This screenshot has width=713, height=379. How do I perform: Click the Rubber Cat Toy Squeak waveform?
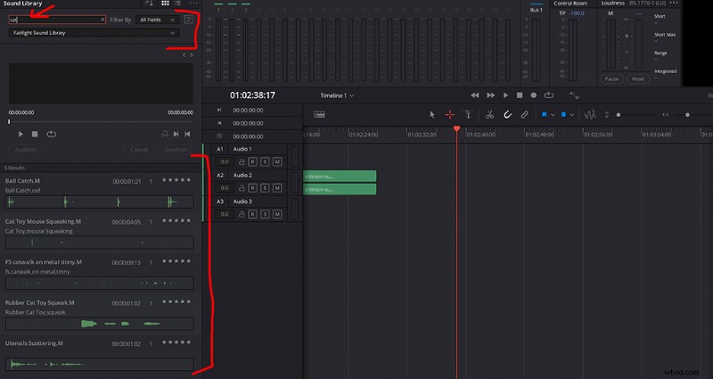pyautogui.click(x=100, y=324)
